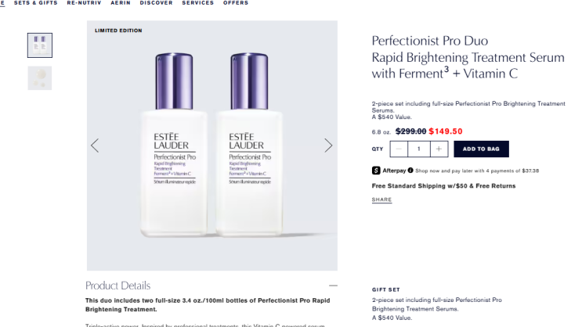Image resolution: width=582 pixels, height=327 pixels.
Task: Open the Services menu
Action: coord(197,3)
